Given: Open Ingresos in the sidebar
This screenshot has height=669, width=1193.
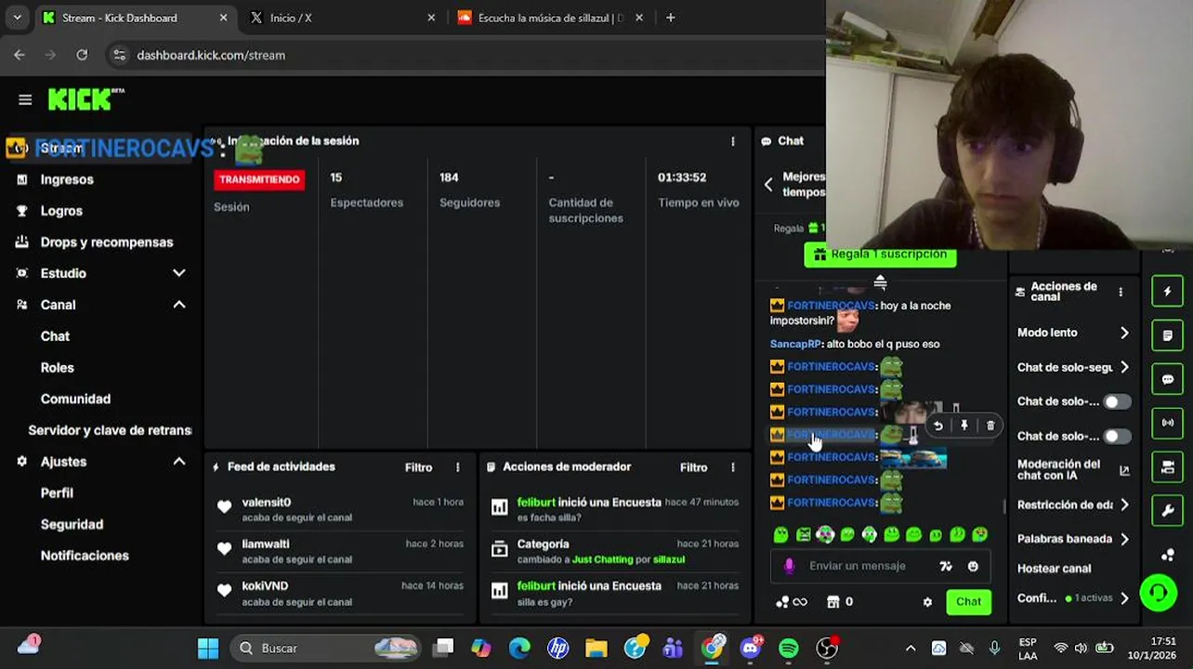Looking at the screenshot, I should click(67, 179).
